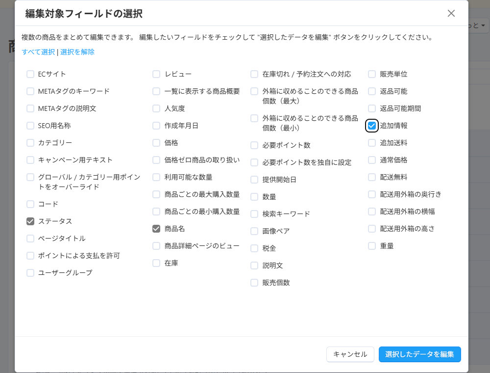The width and height of the screenshot is (490, 373).
Task: Uncheck the ステータス checkbox
Action: click(30, 221)
